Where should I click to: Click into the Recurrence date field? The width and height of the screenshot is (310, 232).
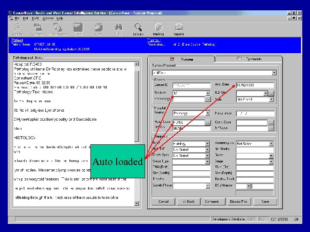[255, 113]
